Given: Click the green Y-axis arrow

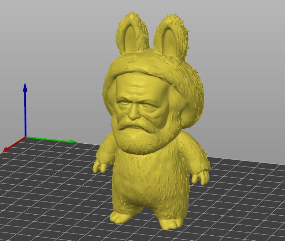Looking at the screenshot, I should tap(51, 139).
